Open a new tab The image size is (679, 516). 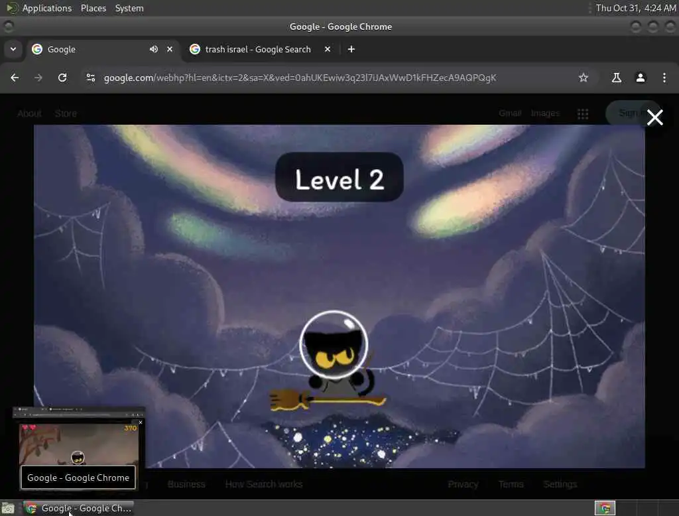click(x=351, y=49)
